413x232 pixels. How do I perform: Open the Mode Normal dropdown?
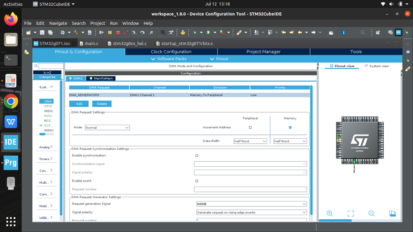click(107, 128)
